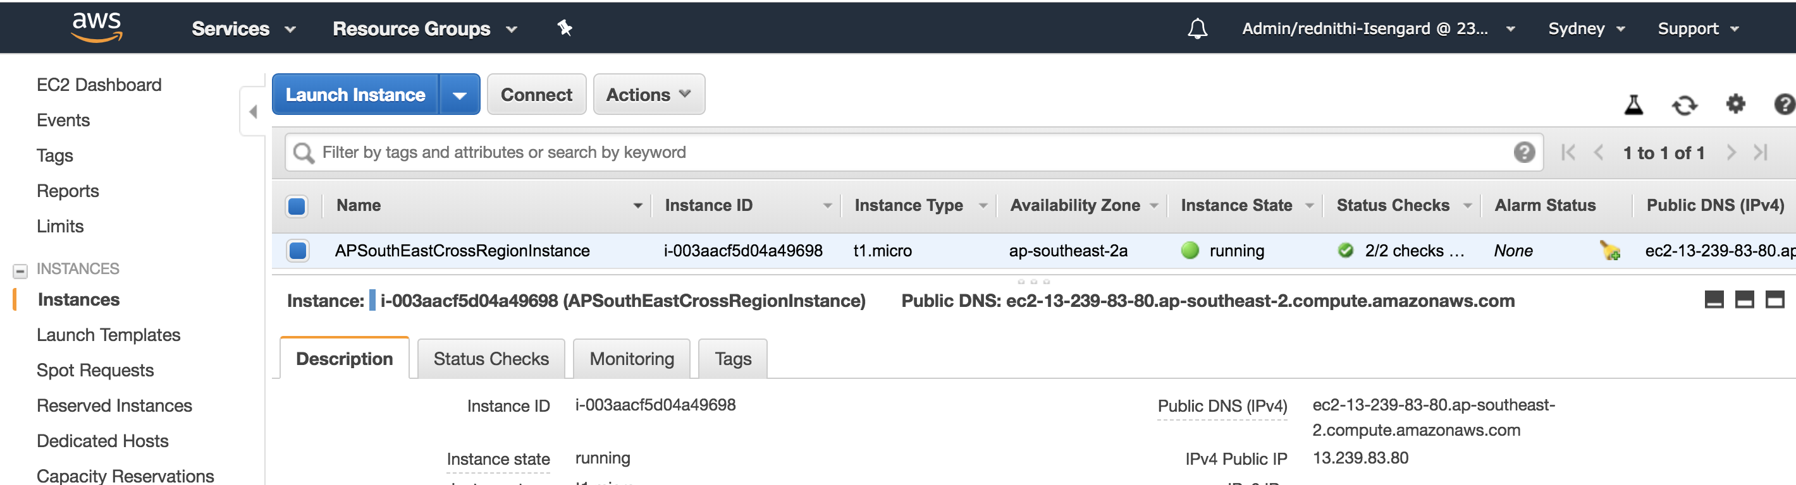Open Reports in the sidebar
The height and width of the screenshot is (485, 1796).
pos(68,191)
